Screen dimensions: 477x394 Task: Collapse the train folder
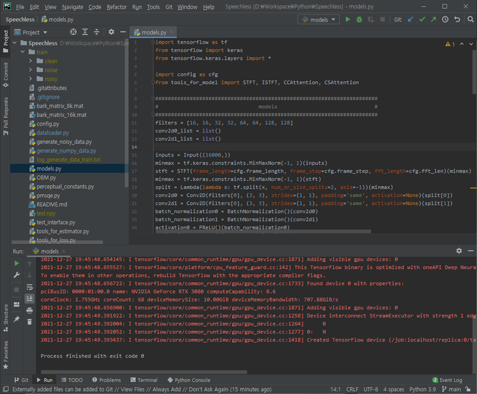pos(23,52)
